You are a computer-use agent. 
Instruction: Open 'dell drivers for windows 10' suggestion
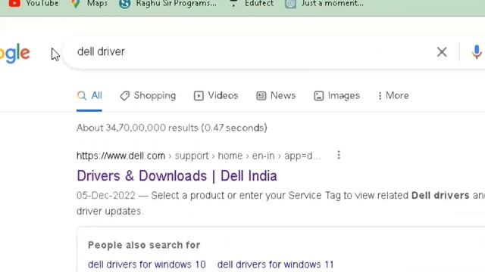click(x=147, y=264)
